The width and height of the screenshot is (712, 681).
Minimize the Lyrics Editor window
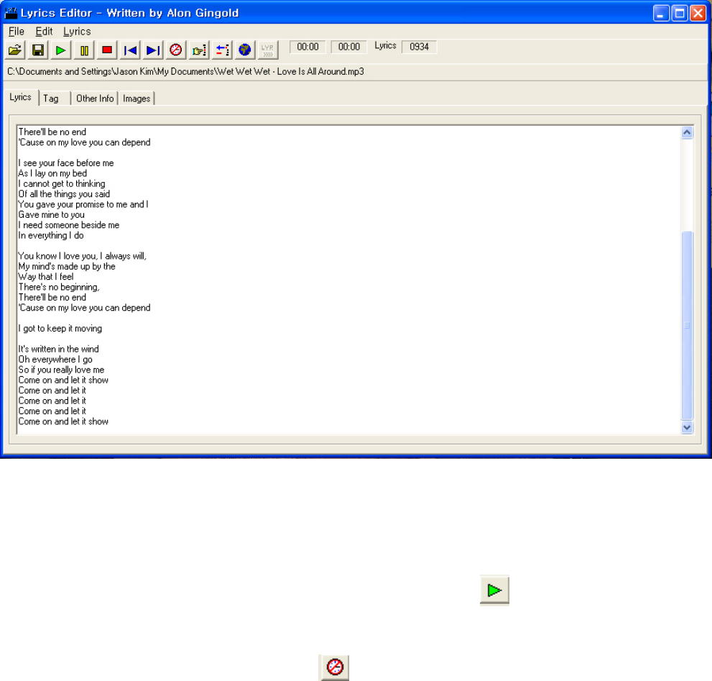tap(661, 13)
